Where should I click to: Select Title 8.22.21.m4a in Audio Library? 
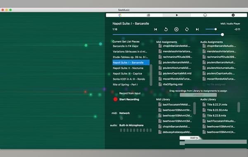[x=215, y=105]
